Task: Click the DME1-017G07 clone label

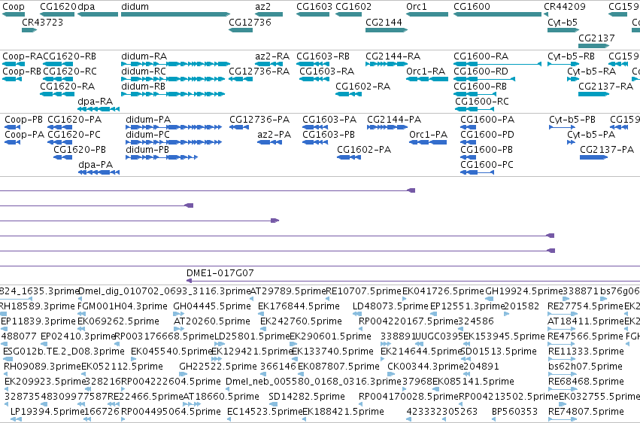Action: coord(220,273)
